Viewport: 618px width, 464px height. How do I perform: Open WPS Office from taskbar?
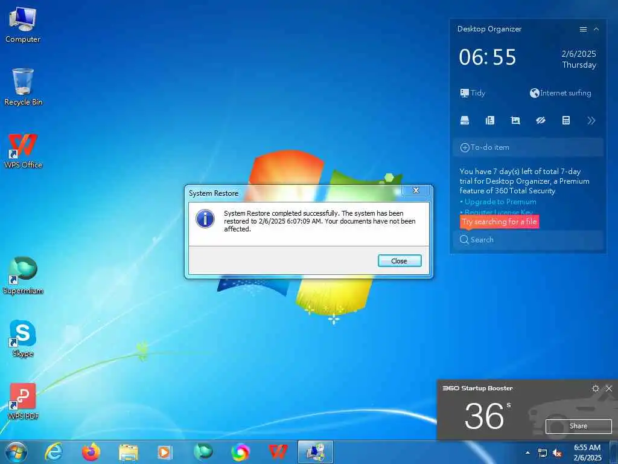[x=278, y=452]
